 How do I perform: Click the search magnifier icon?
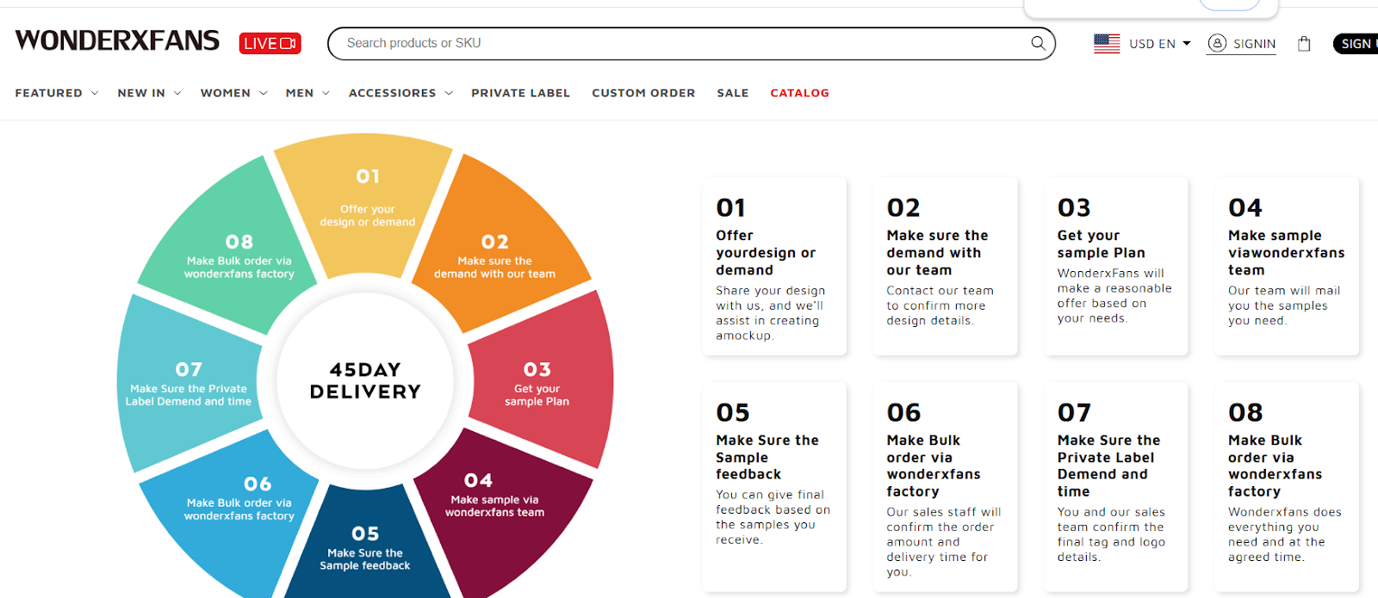[x=1038, y=43]
